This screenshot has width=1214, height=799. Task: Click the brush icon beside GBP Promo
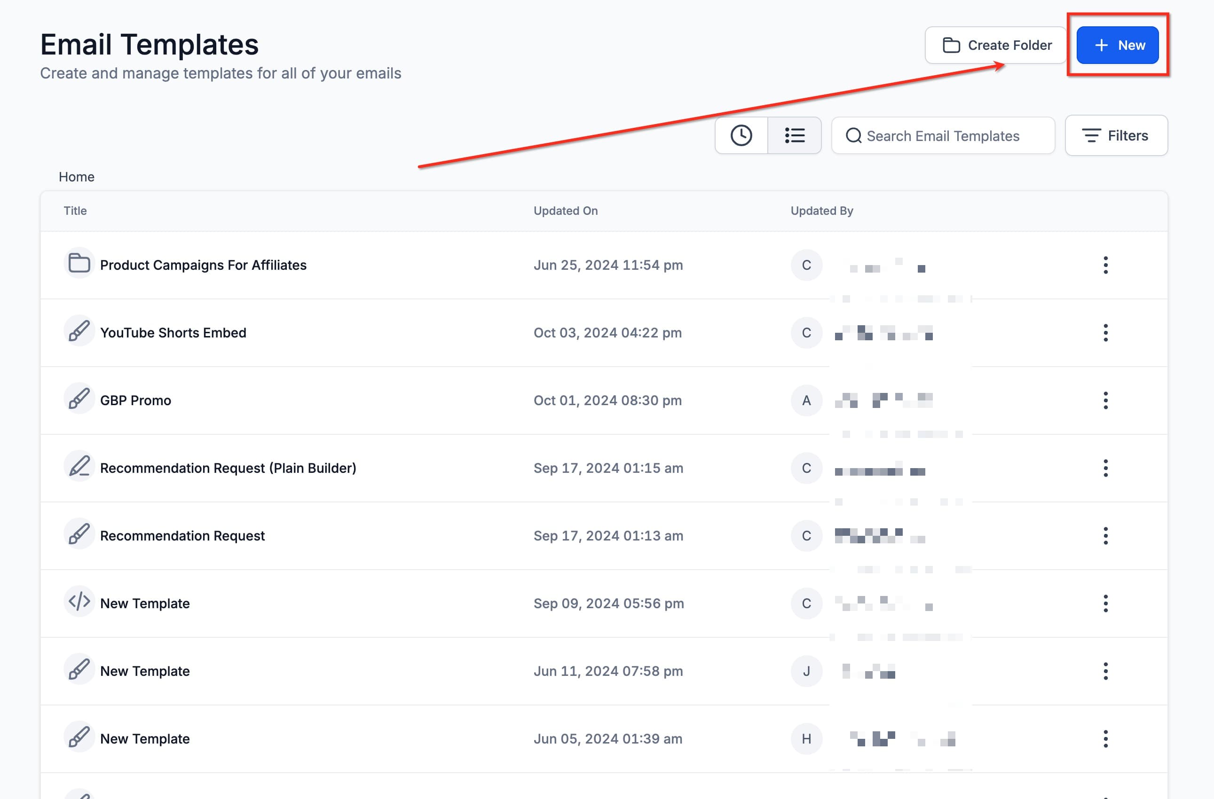[79, 400]
